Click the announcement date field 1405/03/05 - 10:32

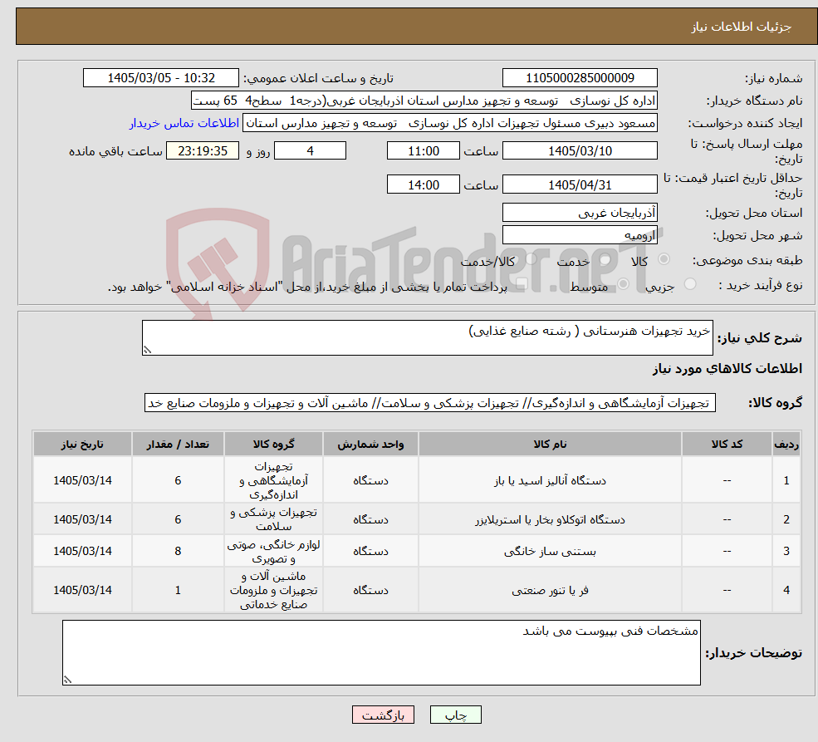[160, 78]
